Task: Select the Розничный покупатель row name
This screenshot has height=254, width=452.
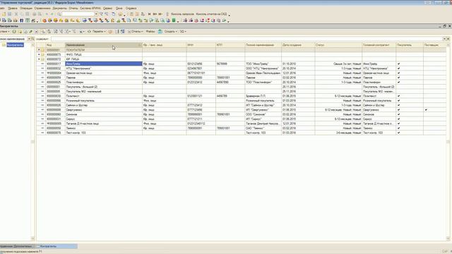Action: (x=80, y=101)
